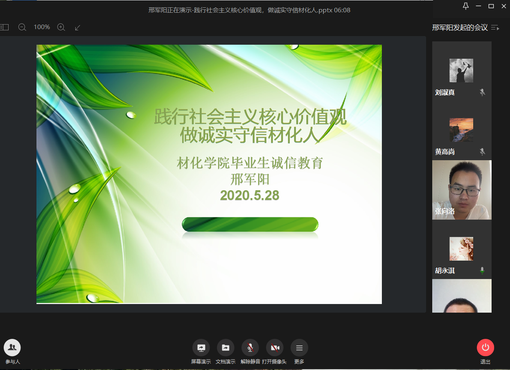Toggle the slide thumbnail sidebar panel

click(5, 27)
